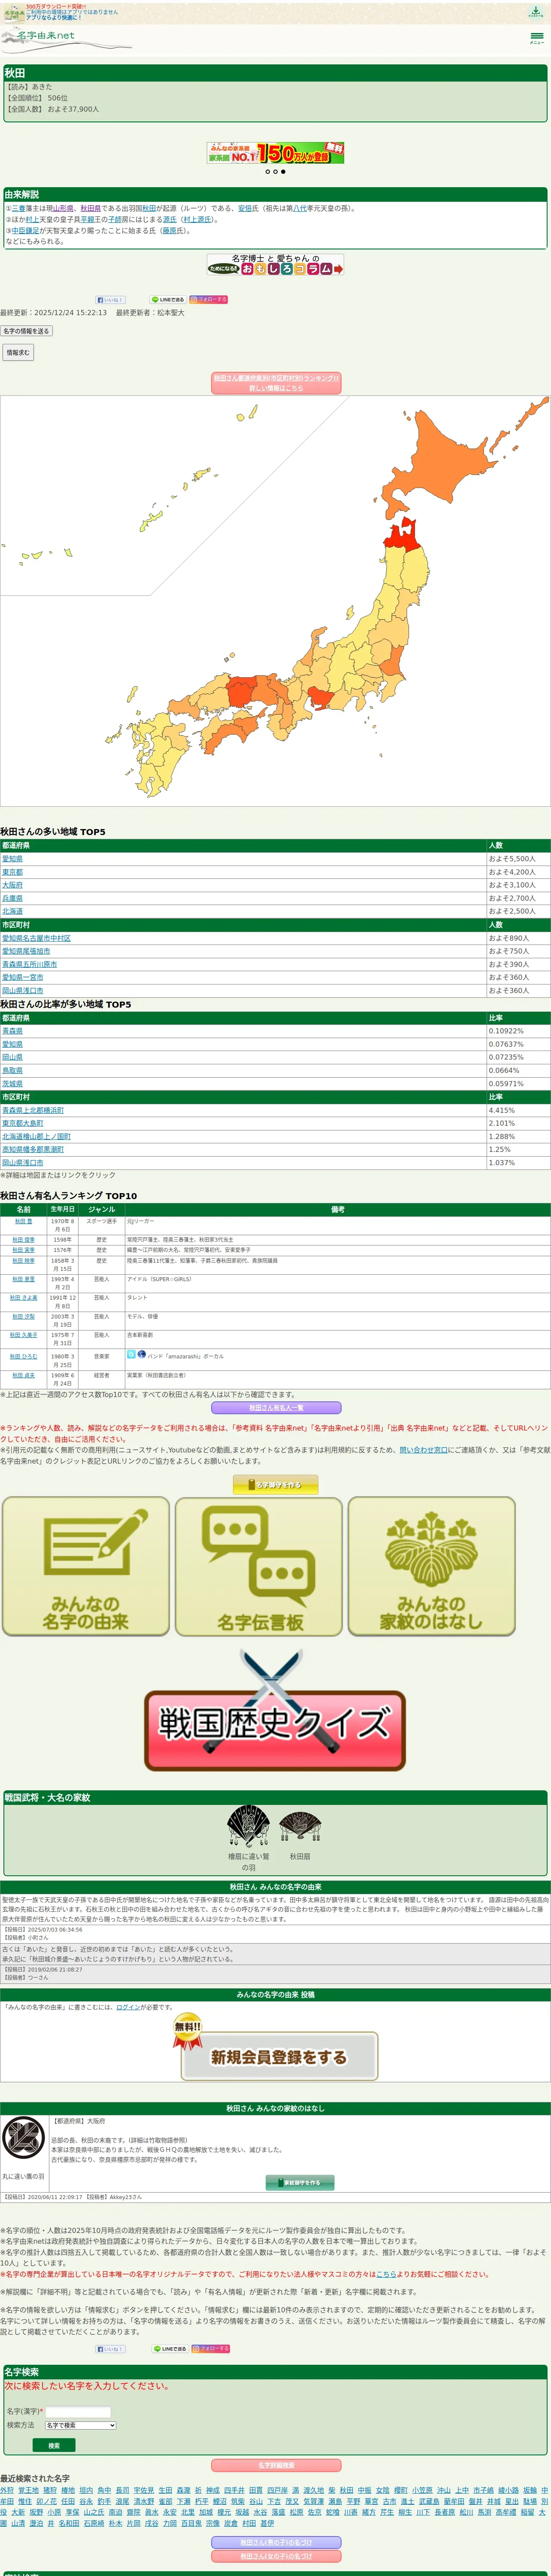View the 檜扇に違い鷲の羽 family crest
Image resolution: width=551 pixels, height=2576 pixels.
coord(248,1826)
